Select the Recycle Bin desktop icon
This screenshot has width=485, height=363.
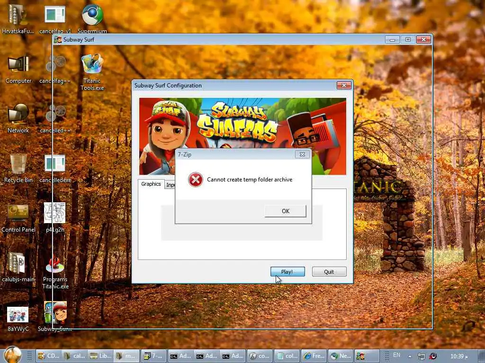(x=18, y=168)
